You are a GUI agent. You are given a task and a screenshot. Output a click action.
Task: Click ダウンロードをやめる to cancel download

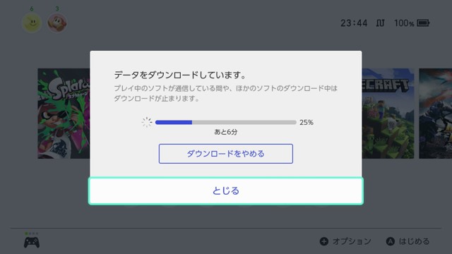coord(226,154)
